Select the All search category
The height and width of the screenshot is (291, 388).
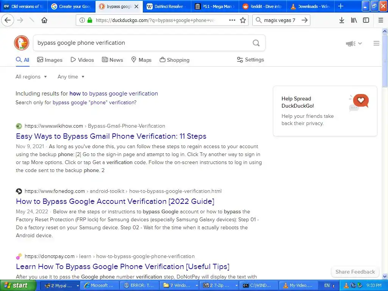tap(22, 60)
